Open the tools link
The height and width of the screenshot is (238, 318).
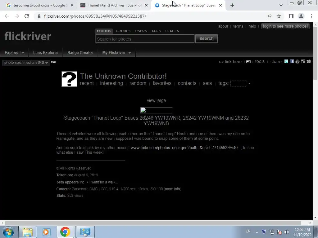coord(260,62)
